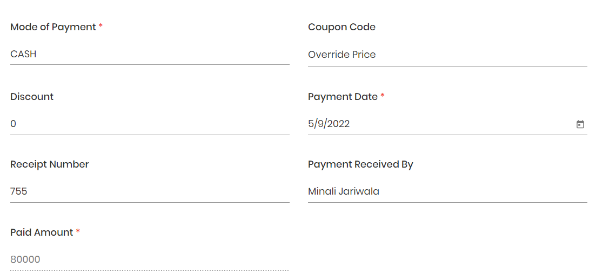Open the Mode of Payment CASH dropdown
The height and width of the screenshot is (273, 596).
(150, 55)
